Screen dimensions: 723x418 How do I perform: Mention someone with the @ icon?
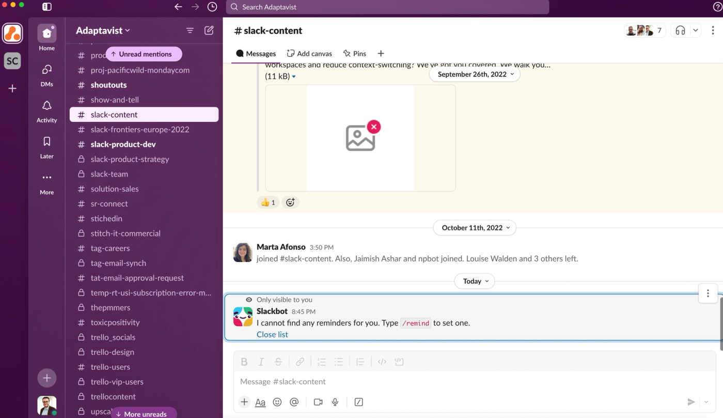[294, 402]
